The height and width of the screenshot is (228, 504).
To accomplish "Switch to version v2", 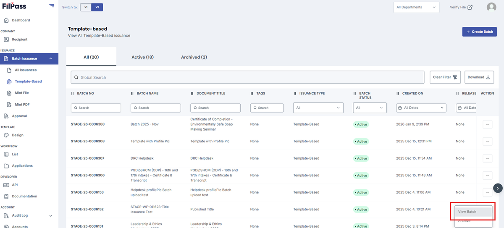I will (97, 7).
